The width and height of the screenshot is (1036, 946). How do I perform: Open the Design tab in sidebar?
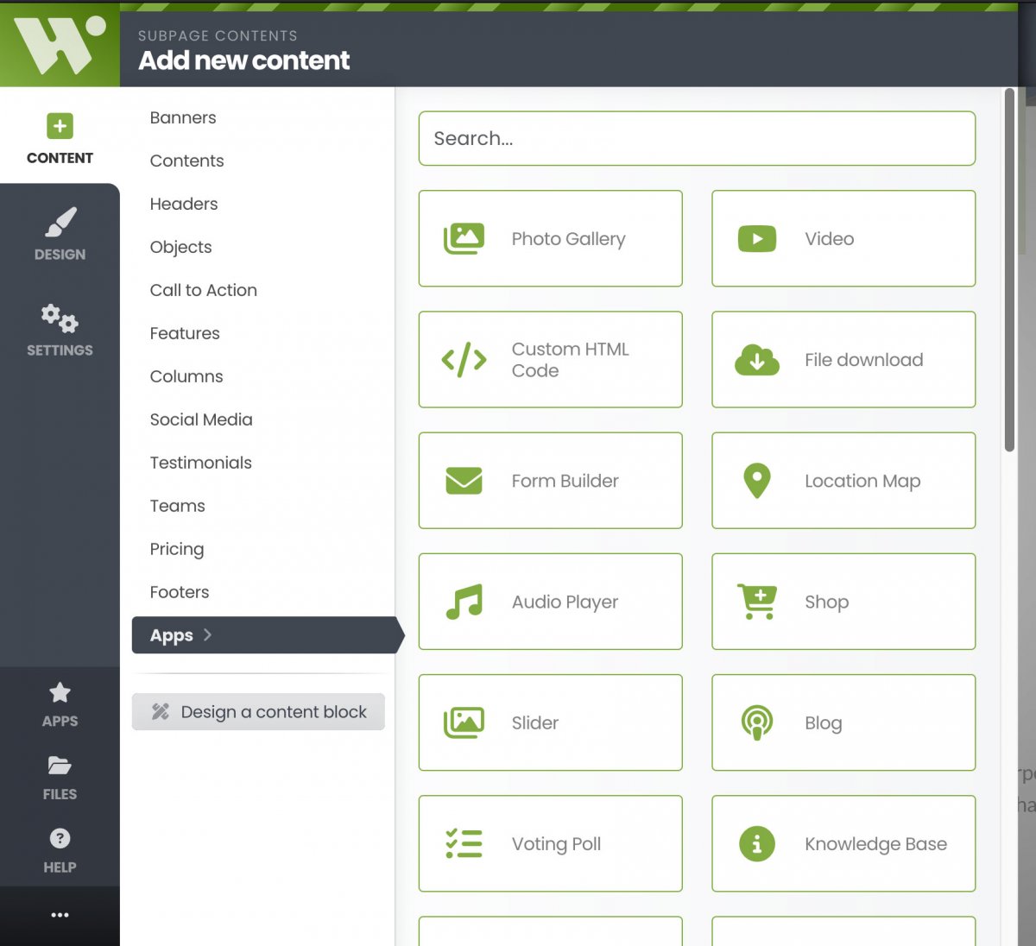pyautogui.click(x=60, y=234)
